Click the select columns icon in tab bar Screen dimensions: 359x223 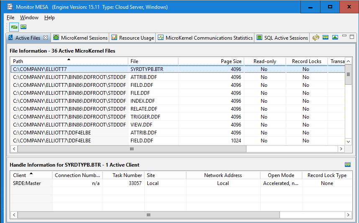pyautogui.click(x=326, y=37)
